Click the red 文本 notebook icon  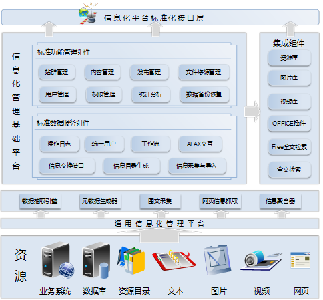pos(174,260)
